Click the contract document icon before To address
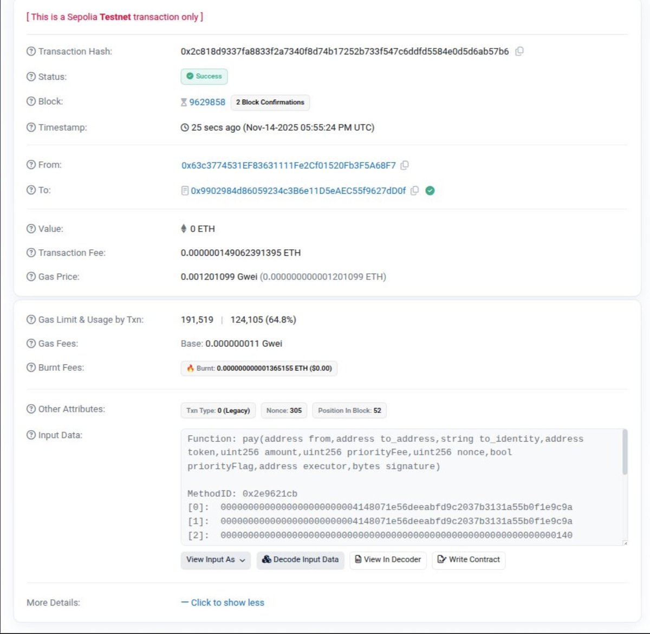This screenshot has height=634, width=650. click(x=185, y=191)
